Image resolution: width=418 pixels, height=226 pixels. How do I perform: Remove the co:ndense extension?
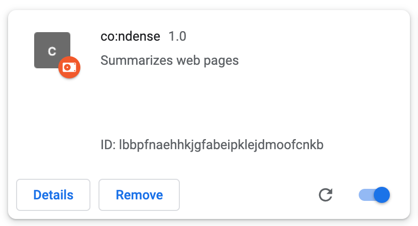139,195
